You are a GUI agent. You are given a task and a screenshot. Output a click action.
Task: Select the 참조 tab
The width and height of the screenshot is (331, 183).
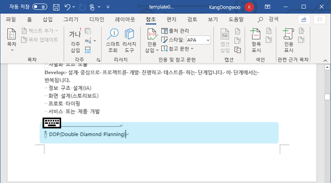coord(151,20)
